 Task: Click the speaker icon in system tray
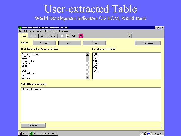(x=151, y=134)
